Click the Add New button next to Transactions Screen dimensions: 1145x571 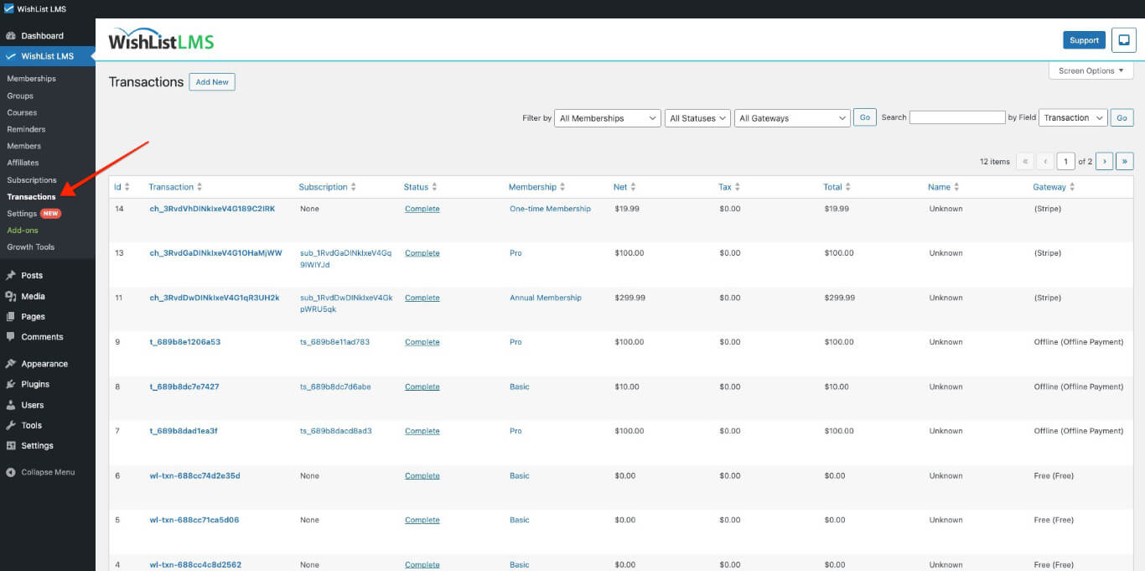coord(212,81)
